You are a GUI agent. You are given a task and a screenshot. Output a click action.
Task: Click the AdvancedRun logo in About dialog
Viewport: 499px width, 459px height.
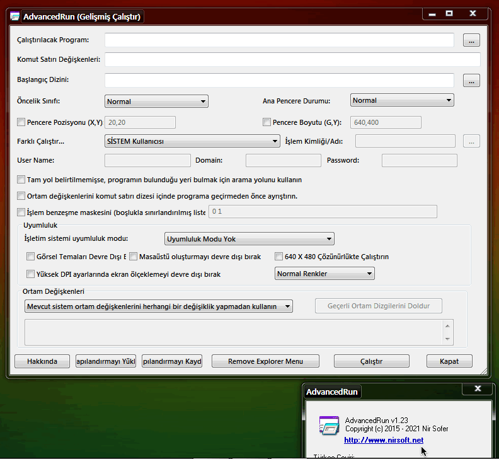coord(329,425)
